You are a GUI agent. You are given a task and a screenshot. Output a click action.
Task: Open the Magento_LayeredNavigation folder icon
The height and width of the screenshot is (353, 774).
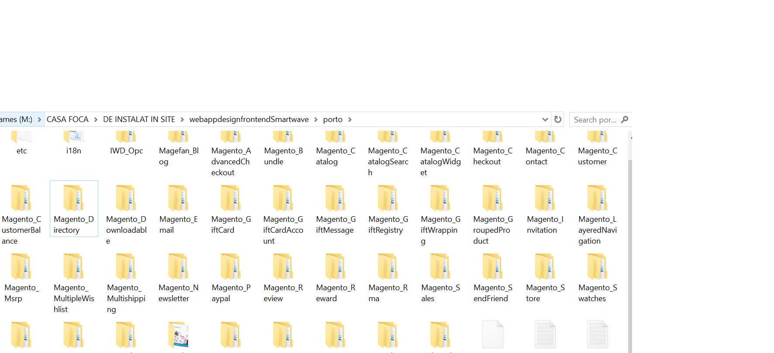point(597,198)
